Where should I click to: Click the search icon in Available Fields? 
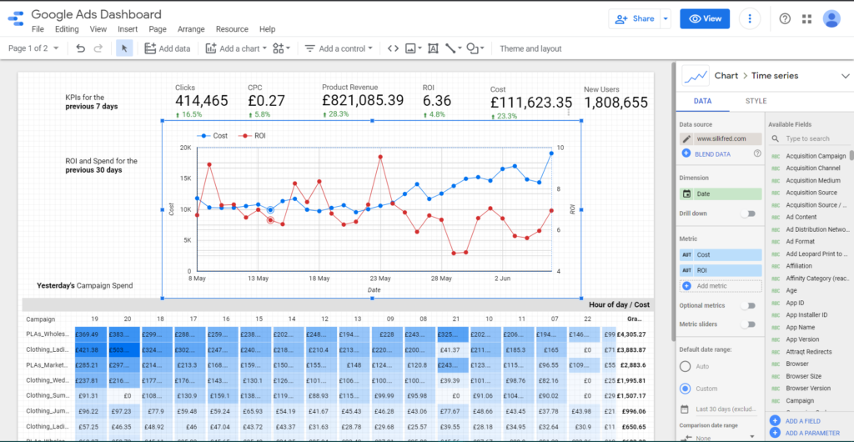(775, 138)
